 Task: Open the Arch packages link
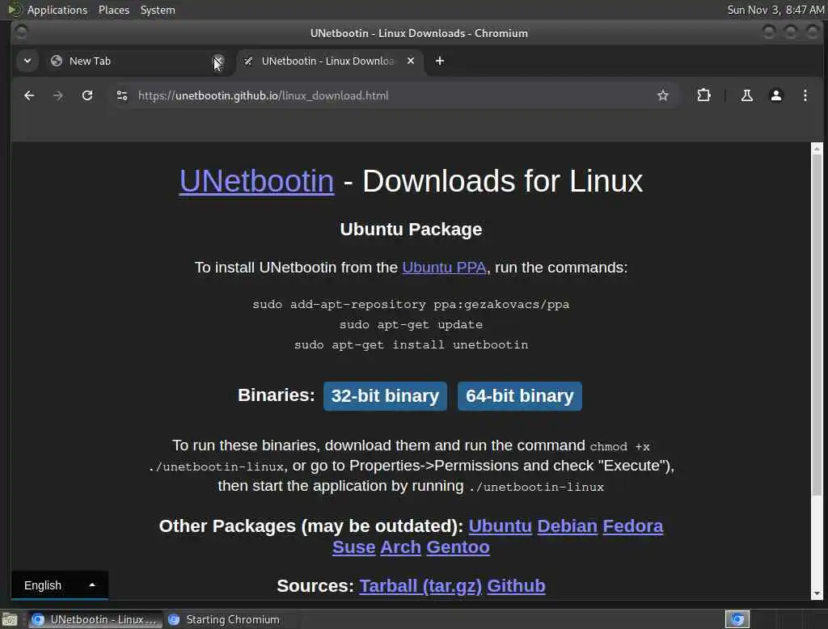point(400,547)
